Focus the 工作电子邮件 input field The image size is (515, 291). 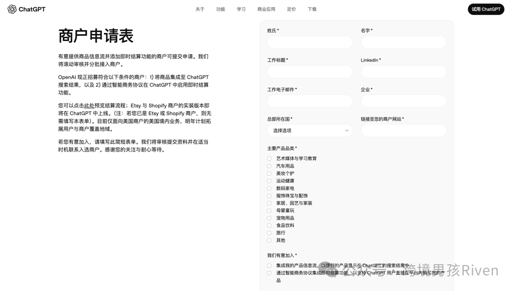click(310, 101)
